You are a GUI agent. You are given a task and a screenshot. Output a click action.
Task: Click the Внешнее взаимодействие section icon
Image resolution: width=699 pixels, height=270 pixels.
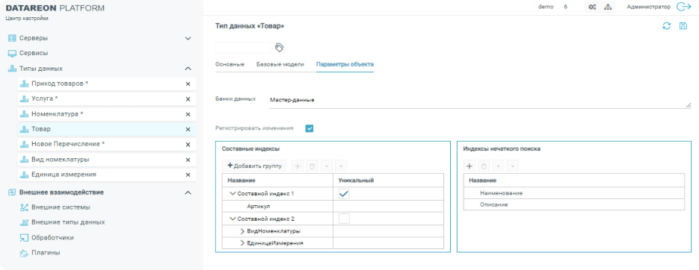[13, 192]
